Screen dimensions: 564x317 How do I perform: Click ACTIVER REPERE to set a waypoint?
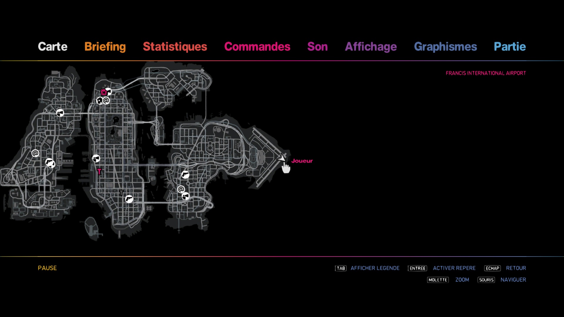(x=454, y=268)
